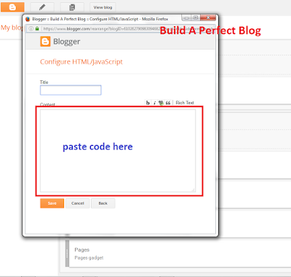Click the Back button
Image resolution: width=291 pixels, height=277 pixels.
[103, 203]
